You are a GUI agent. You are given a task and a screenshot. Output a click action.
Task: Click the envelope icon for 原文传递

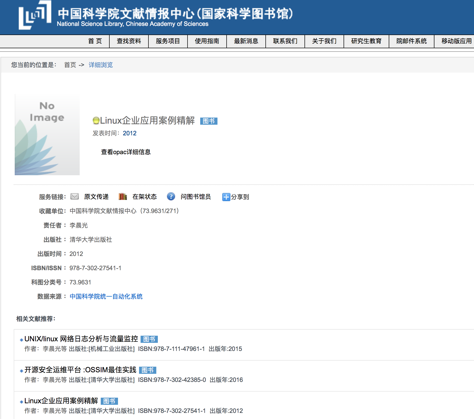point(75,196)
